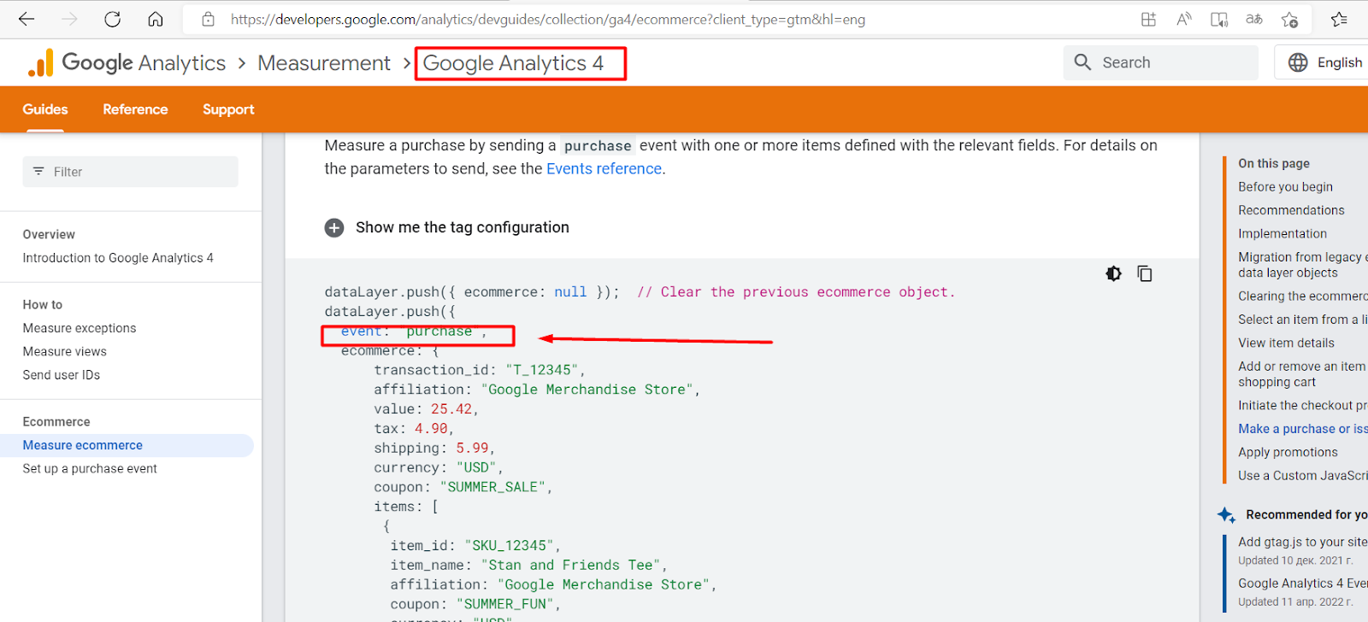
Task: Jump to Select an item from a list
Action: pos(1303,320)
